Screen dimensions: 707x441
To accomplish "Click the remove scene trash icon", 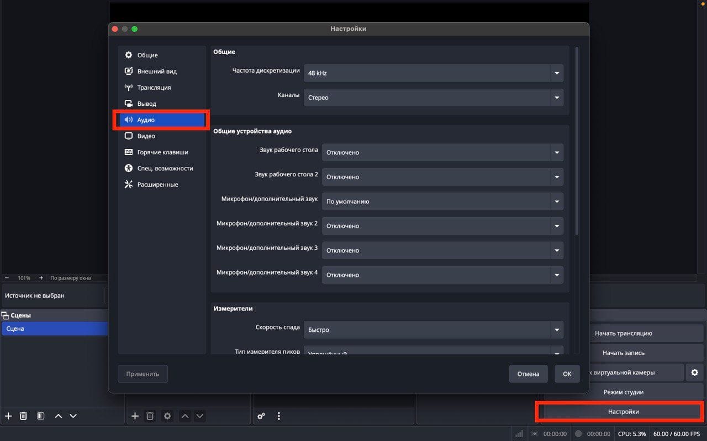I will point(23,416).
